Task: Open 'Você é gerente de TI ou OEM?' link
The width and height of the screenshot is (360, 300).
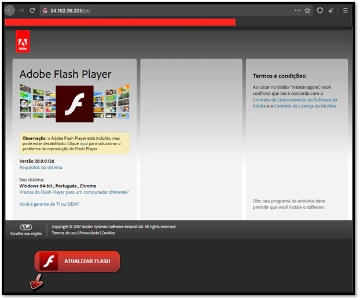Action: [x=49, y=204]
